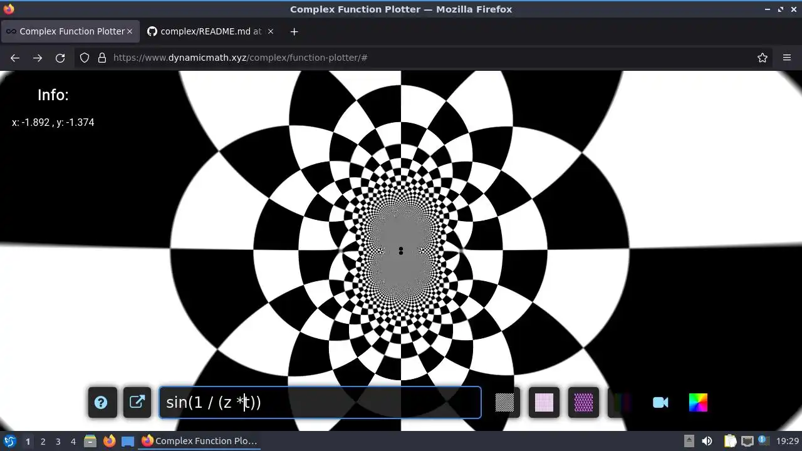The height and width of the screenshot is (451, 802).
Task: Click the video camera record icon
Action: [660, 403]
